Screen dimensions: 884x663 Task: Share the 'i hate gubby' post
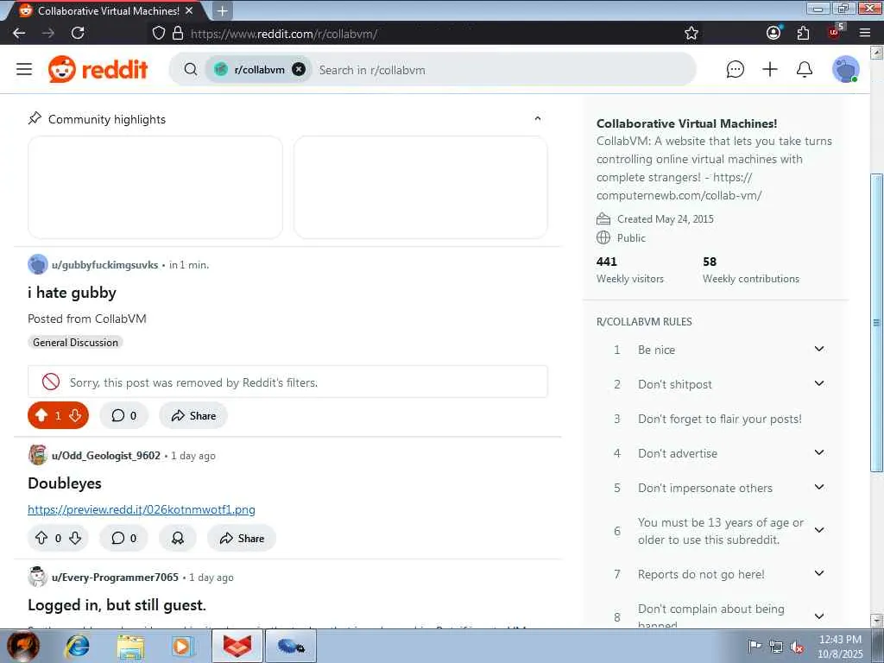tap(193, 415)
